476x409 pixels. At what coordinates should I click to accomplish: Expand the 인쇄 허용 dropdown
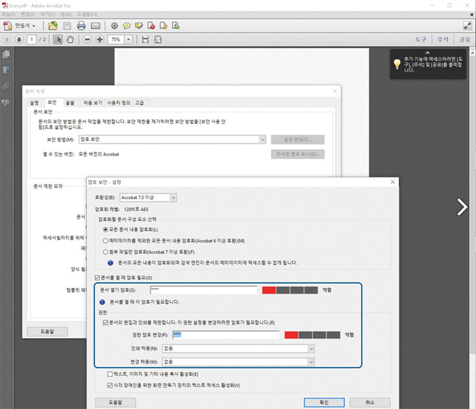click(243, 348)
